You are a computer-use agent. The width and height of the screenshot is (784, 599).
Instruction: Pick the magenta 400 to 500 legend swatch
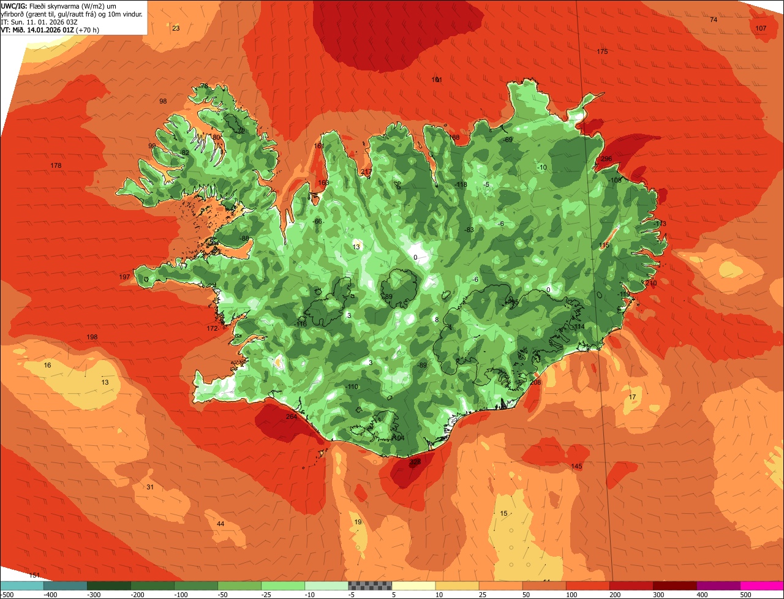click(762, 586)
